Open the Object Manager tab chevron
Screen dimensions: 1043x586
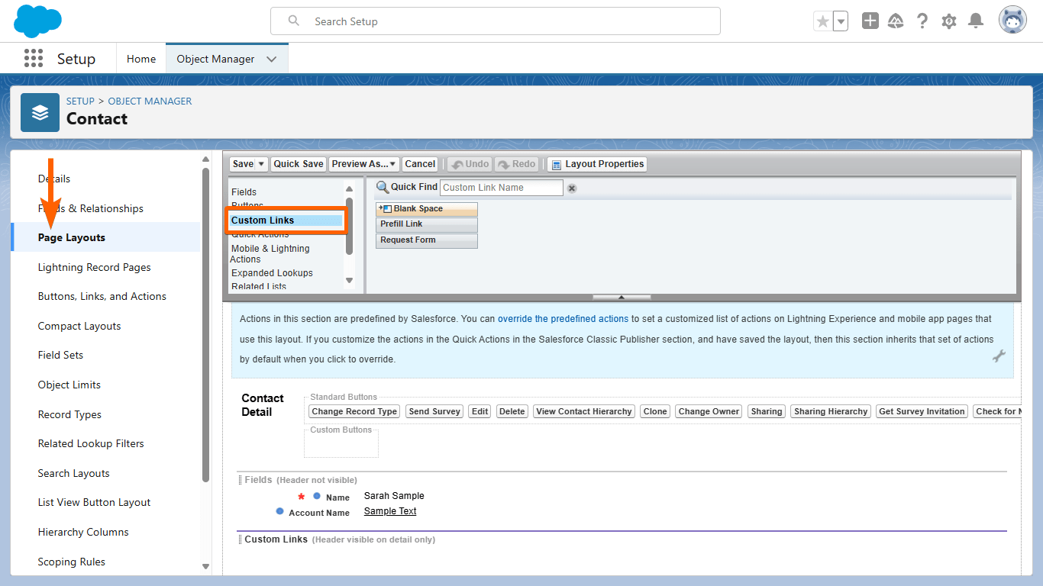pos(272,59)
